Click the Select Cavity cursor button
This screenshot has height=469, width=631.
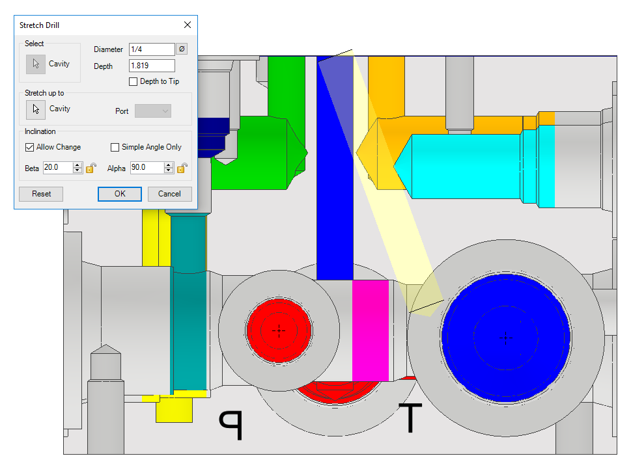coord(36,64)
